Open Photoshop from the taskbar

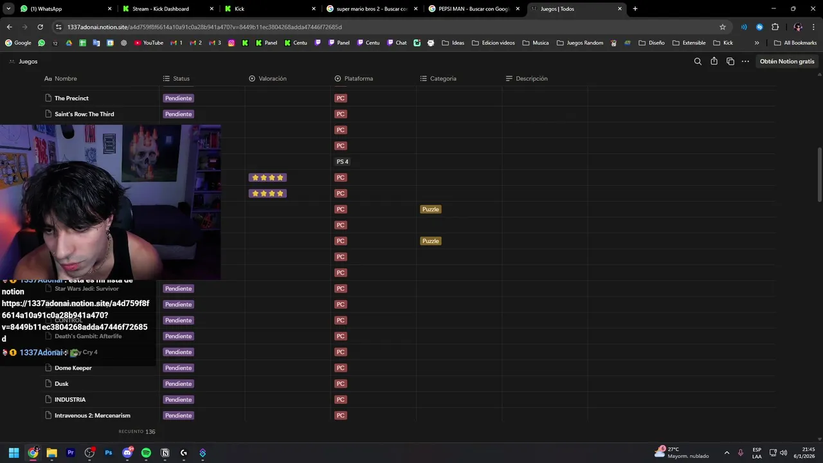pyautogui.click(x=109, y=453)
